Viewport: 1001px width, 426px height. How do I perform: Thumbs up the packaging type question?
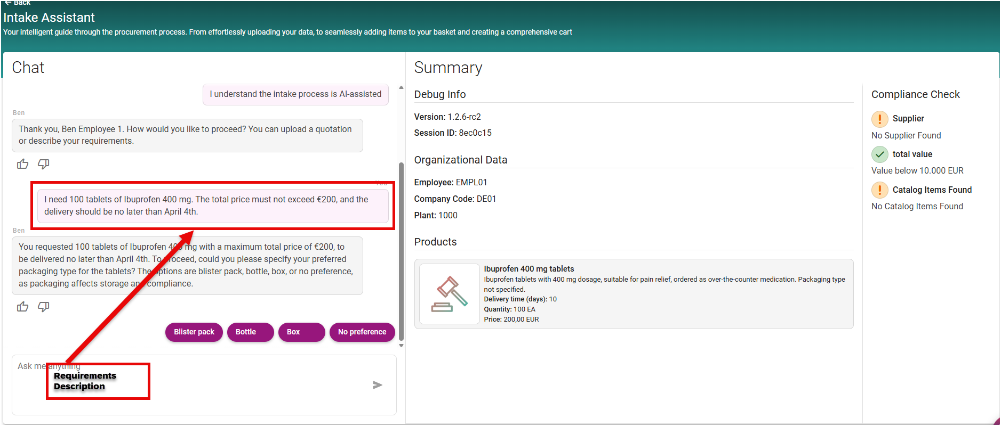pyautogui.click(x=22, y=307)
